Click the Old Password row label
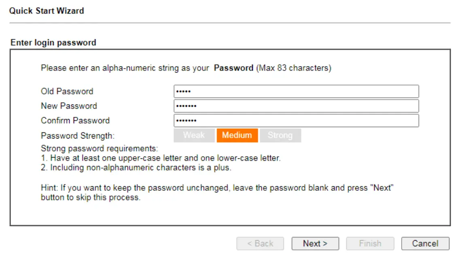This screenshot has width=460, height=258. 67,91
